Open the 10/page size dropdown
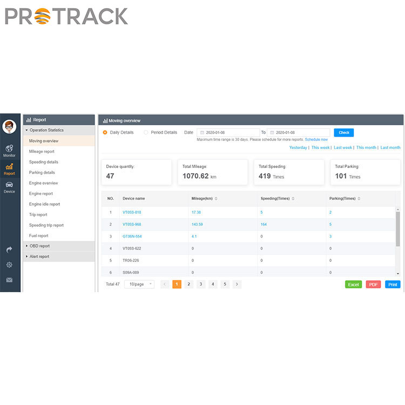The height and width of the screenshot is (405, 405). 139,284
